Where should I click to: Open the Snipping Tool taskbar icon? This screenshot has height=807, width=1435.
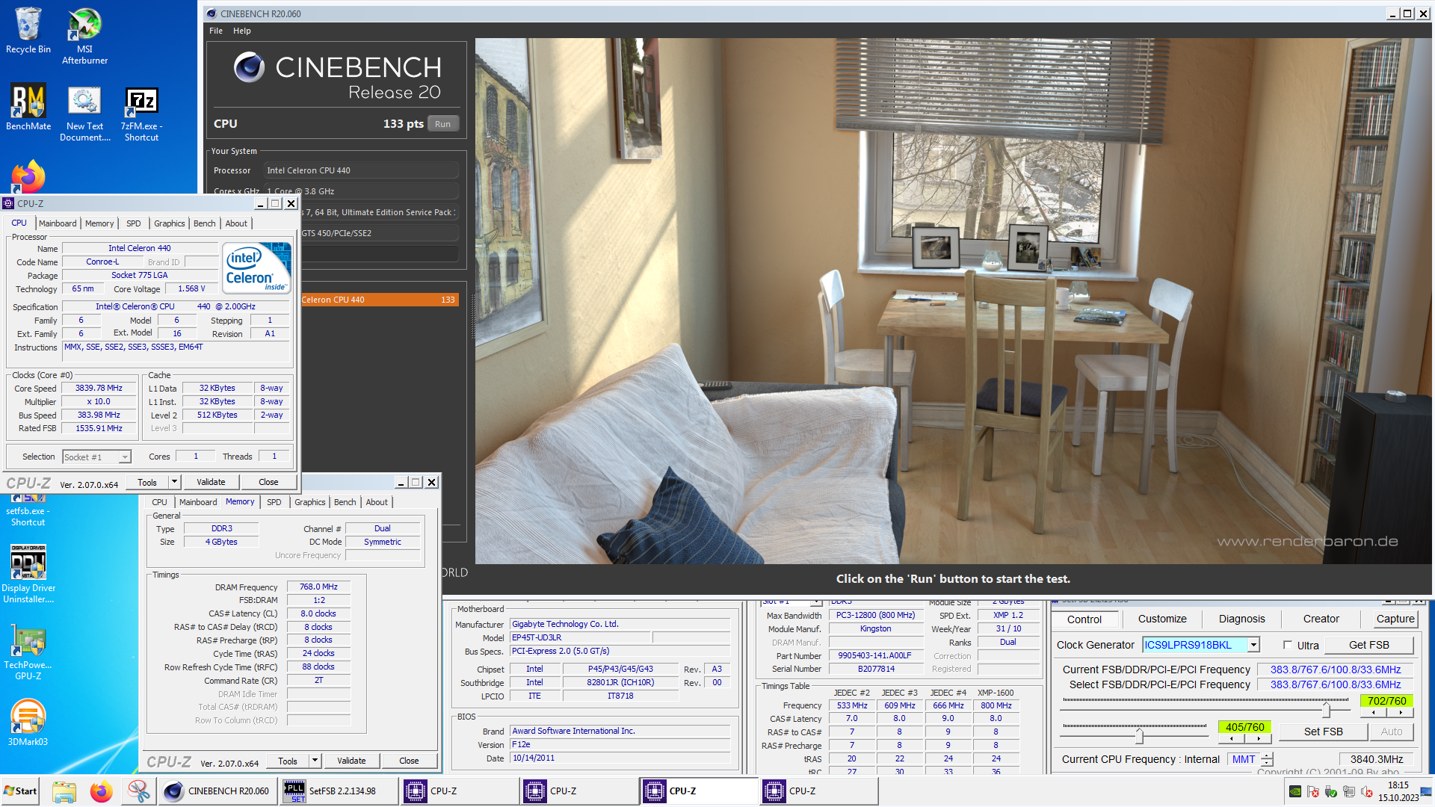pos(138,791)
